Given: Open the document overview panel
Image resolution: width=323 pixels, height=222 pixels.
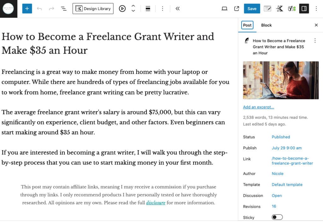Looking at the screenshot, I should point(63,9).
